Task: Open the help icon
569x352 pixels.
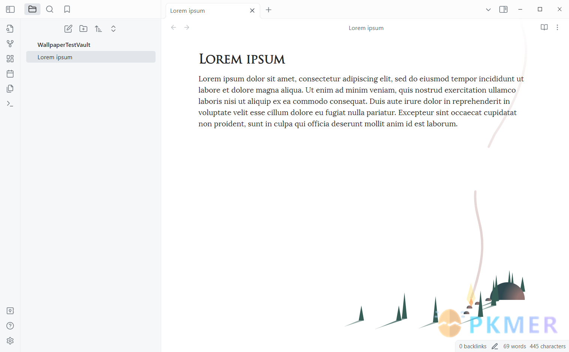Action: click(x=10, y=326)
